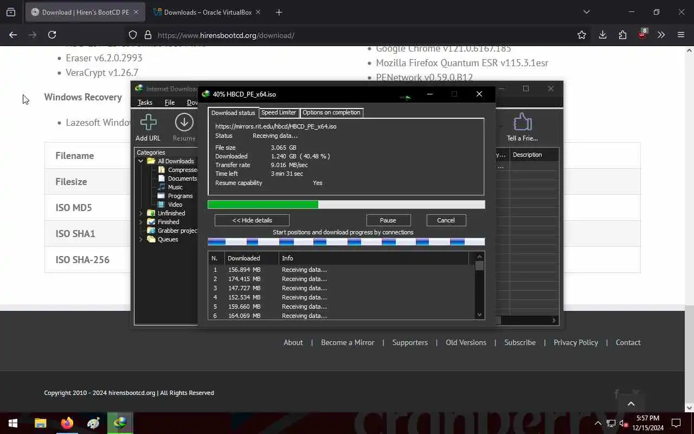Click the Cancel button in download dialog
This screenshot has height=434, width=694.
click(446, 220)
